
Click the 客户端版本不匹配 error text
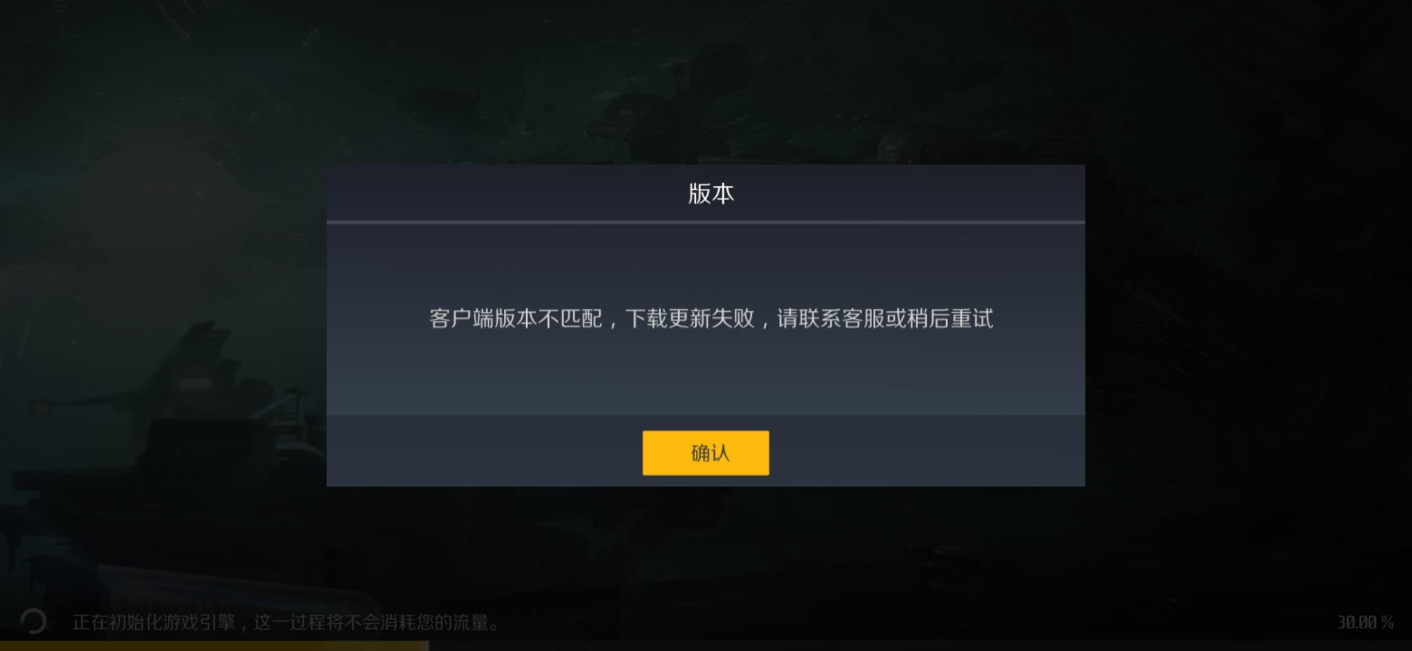pos(516,318)
